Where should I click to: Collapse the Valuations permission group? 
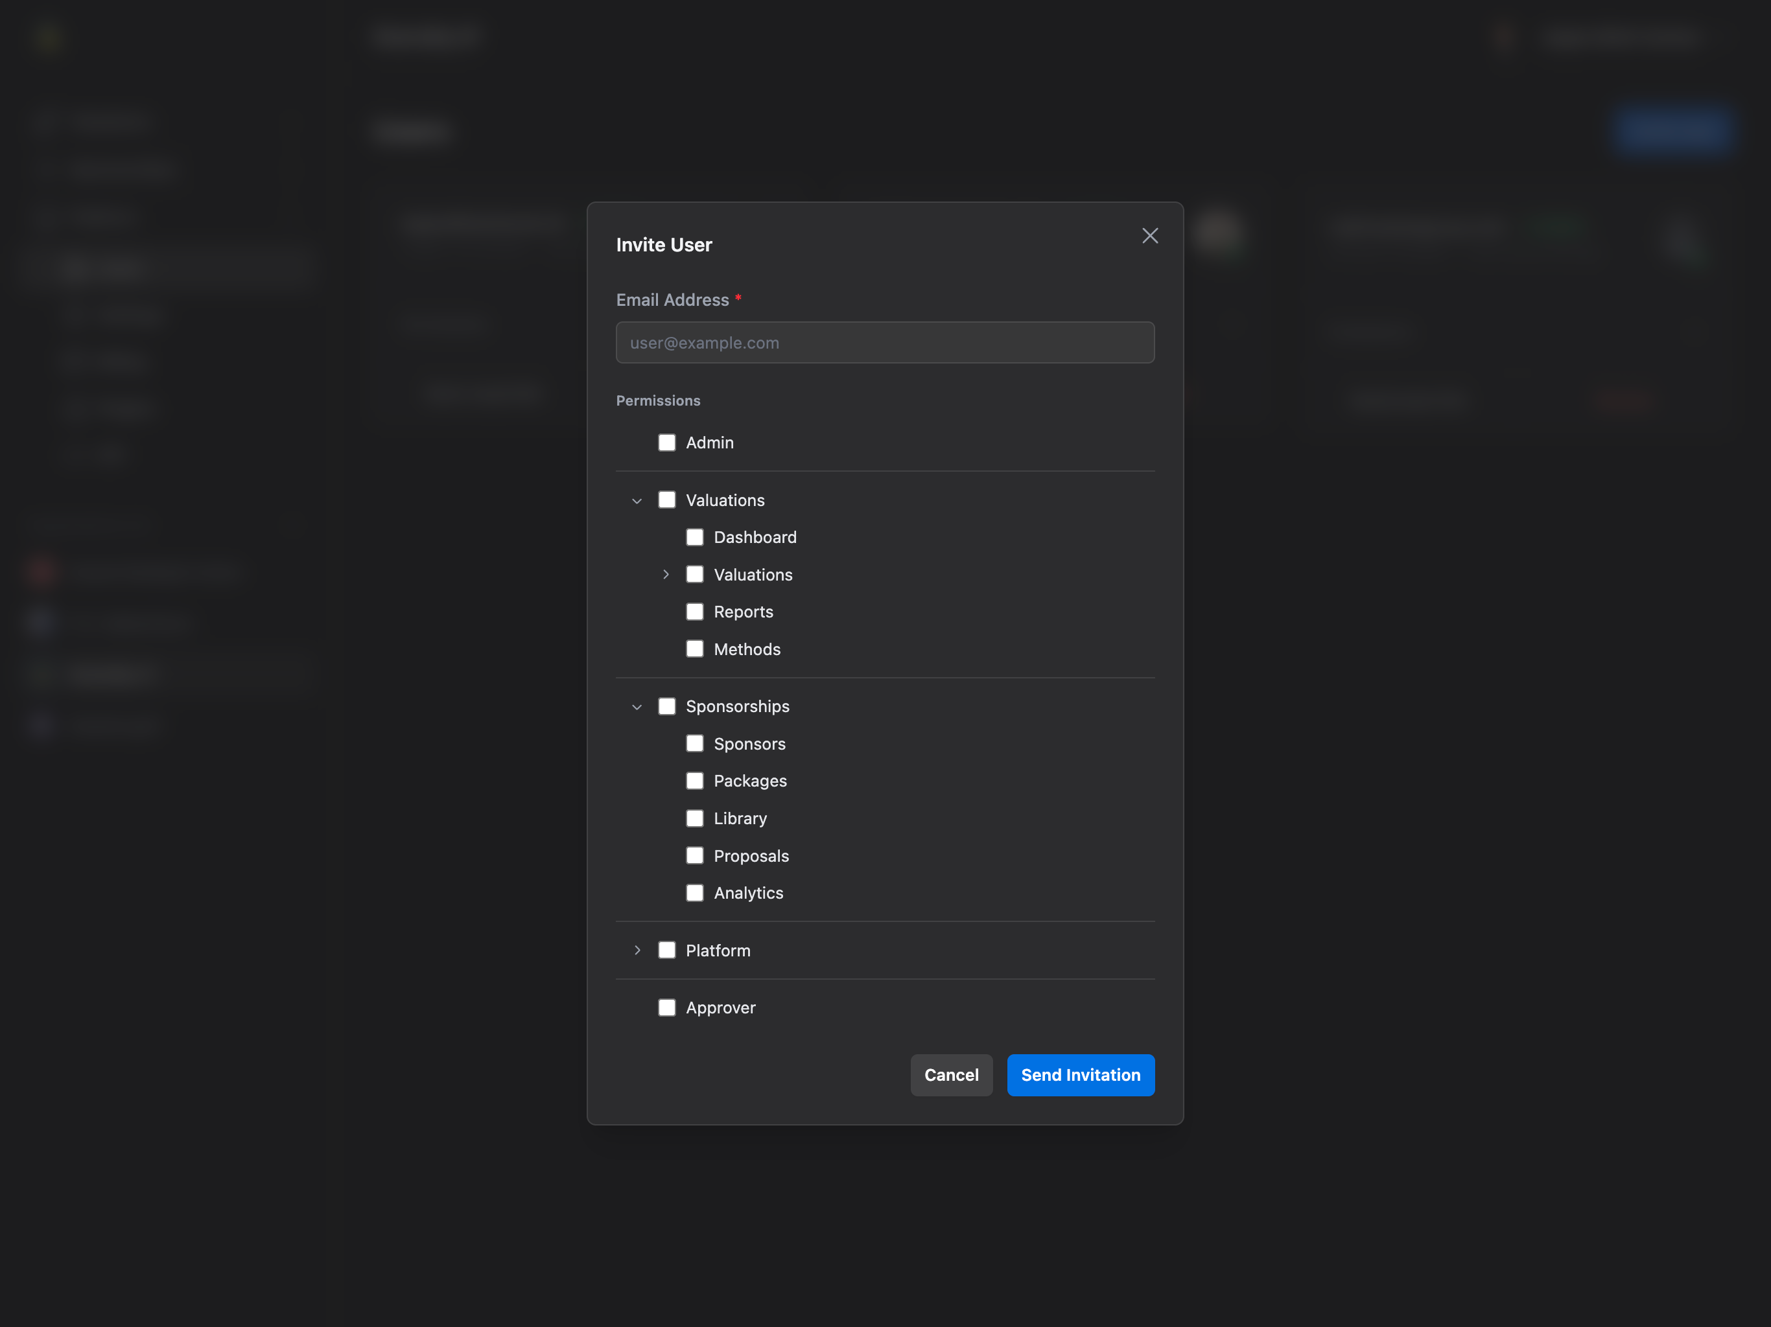(x=637, y=500)
